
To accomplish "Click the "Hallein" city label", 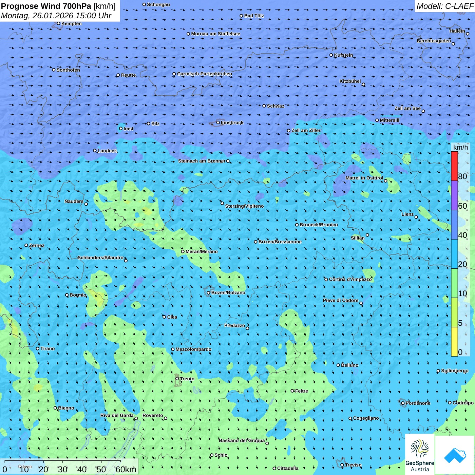I will click(x=457, y=31).
